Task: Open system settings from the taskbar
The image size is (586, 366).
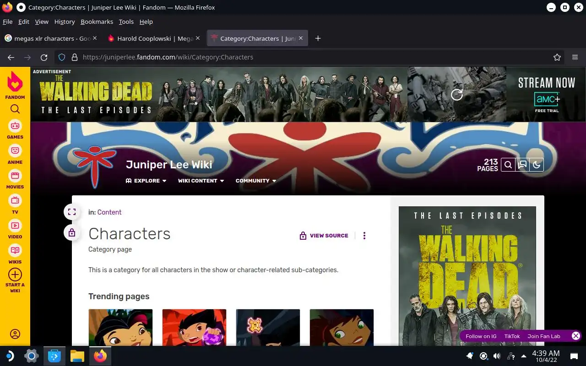Action: pos(32,355)
